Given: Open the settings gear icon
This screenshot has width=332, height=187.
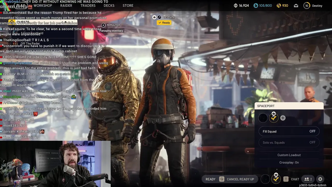Looking at the screenshot, I should [x=320, y=179].
